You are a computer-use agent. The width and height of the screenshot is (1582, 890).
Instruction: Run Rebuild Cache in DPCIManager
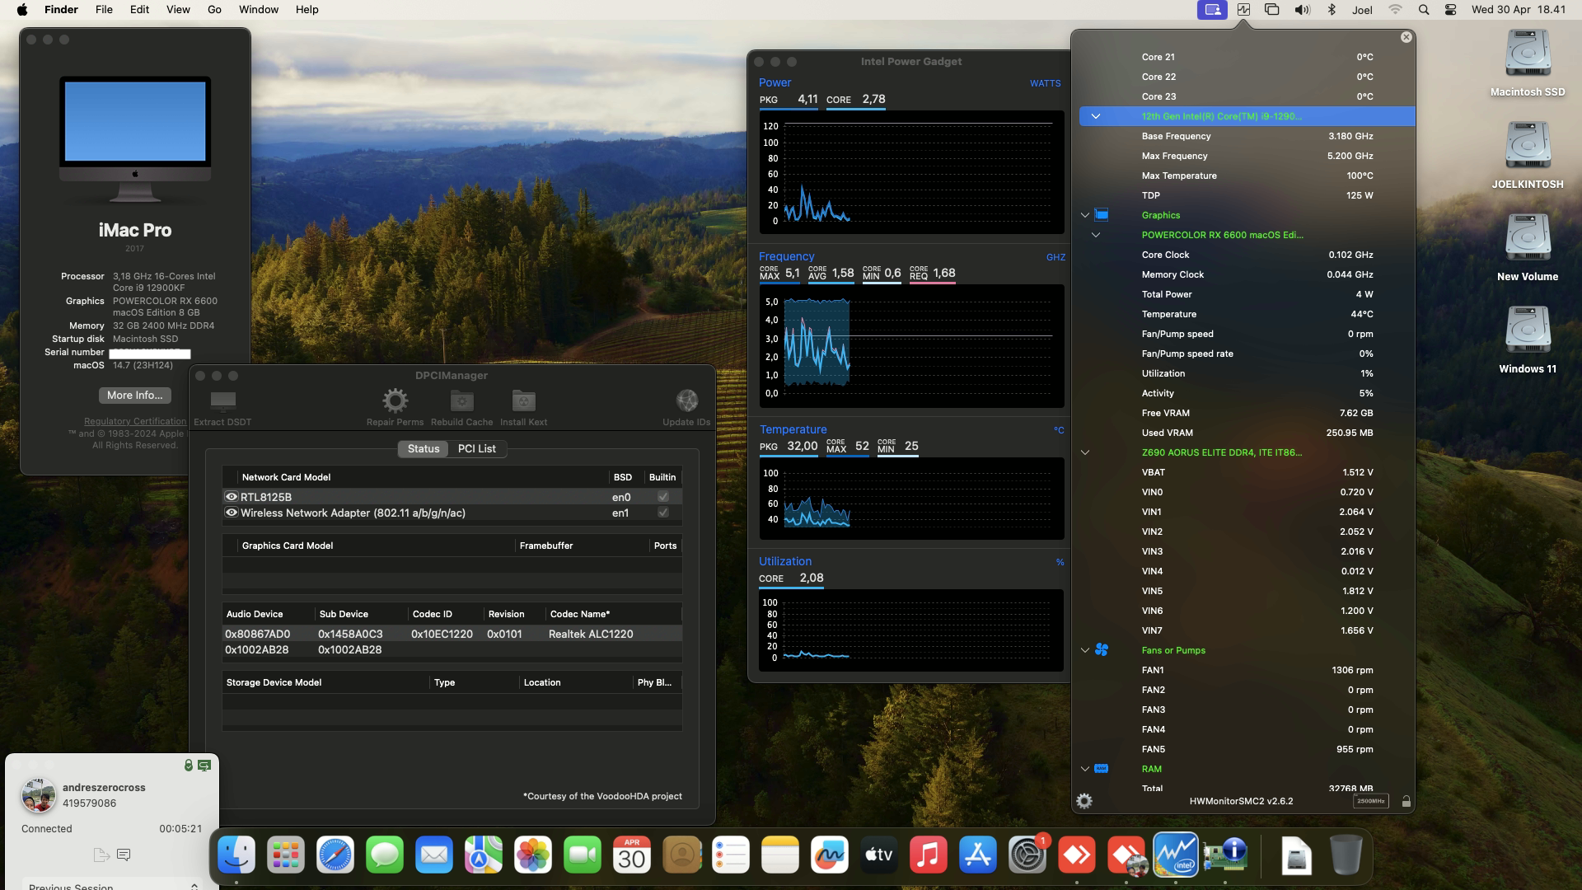[x=461, y=403]
